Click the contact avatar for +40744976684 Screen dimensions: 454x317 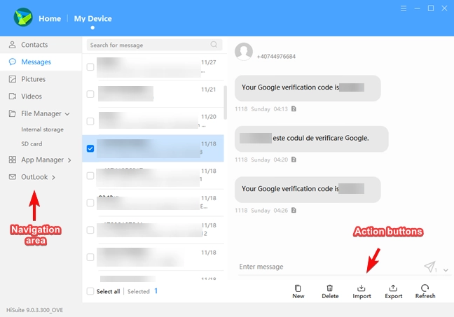(244, 52)
